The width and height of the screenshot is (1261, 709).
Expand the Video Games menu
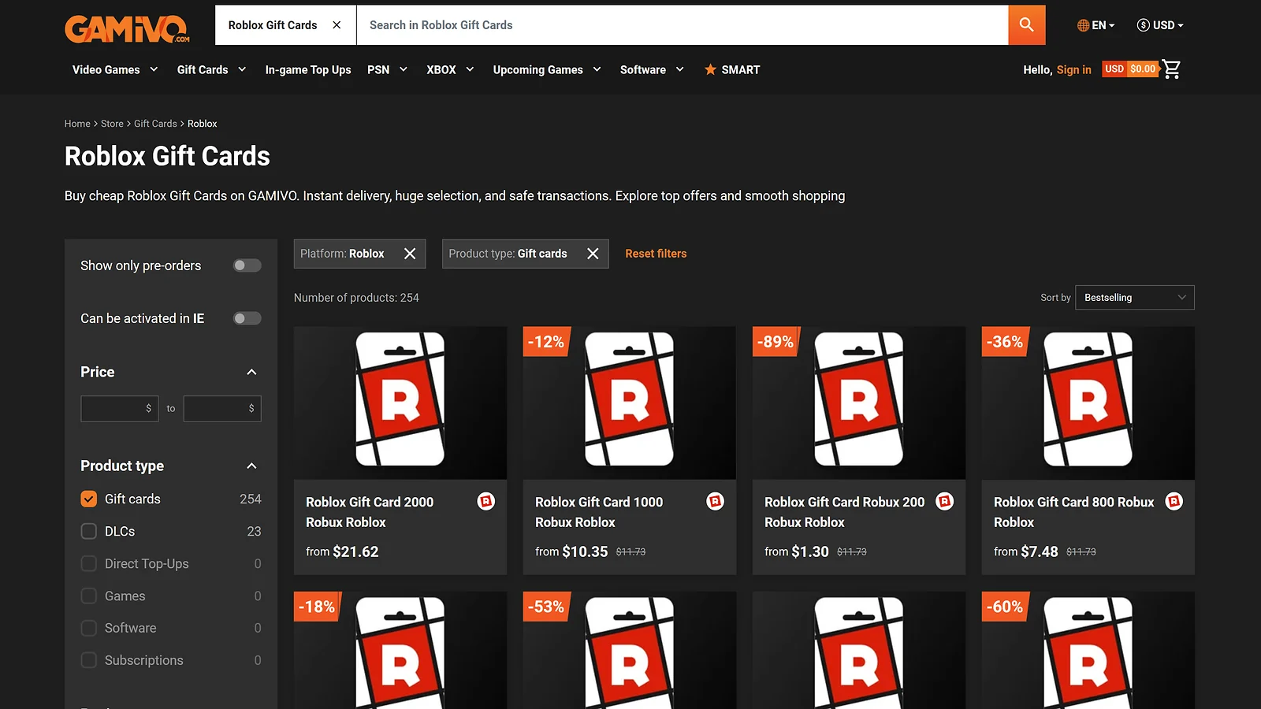(115, 69)
